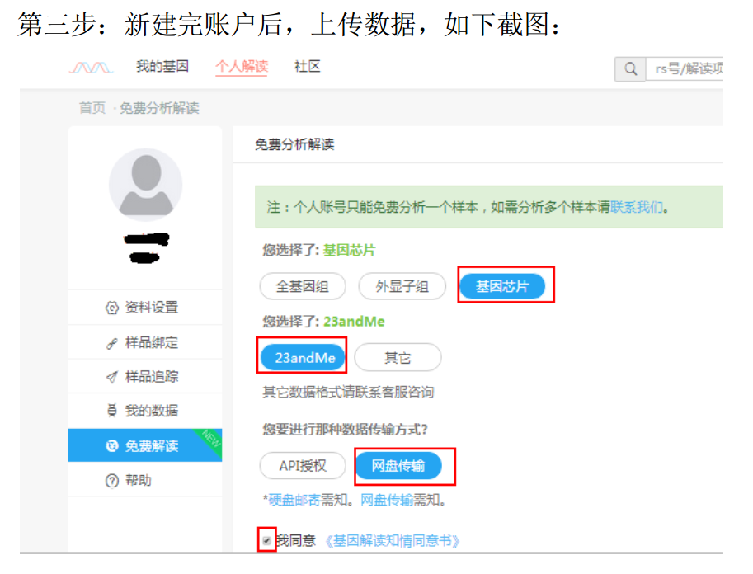Select the 全基因组 data type option

pyautogui.click(x=303, y=287)
